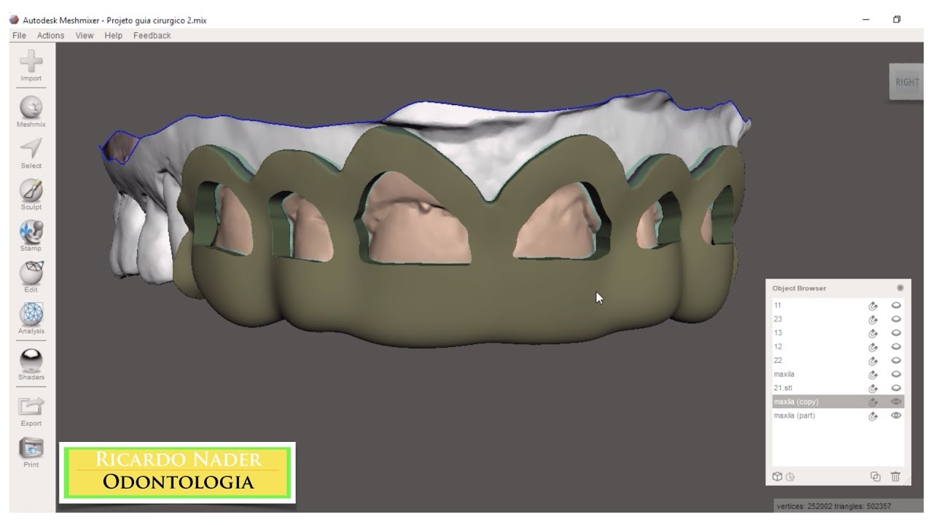933x525 pixels.
Task: Select object 11 in Object Browser
Action: click(838, 306)
